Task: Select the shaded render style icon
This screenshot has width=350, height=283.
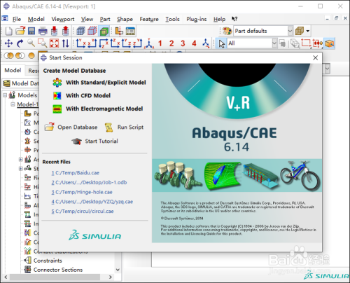Action: point(104,31)
